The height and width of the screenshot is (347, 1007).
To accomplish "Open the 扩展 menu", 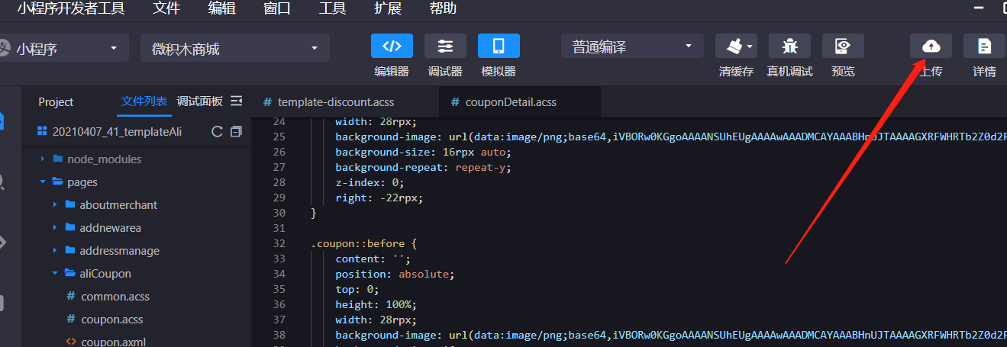I will click(388, 9).
